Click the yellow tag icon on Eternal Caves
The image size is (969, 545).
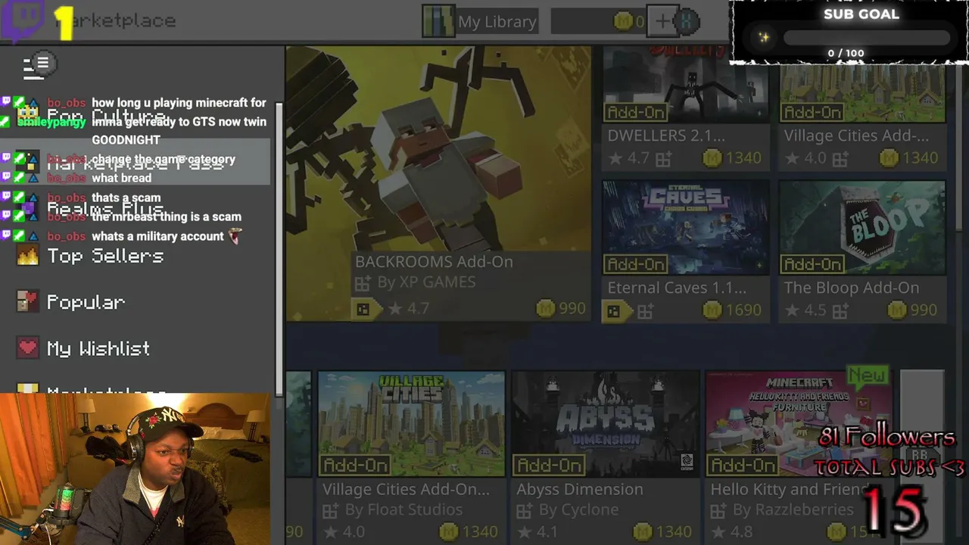[615, 310]
